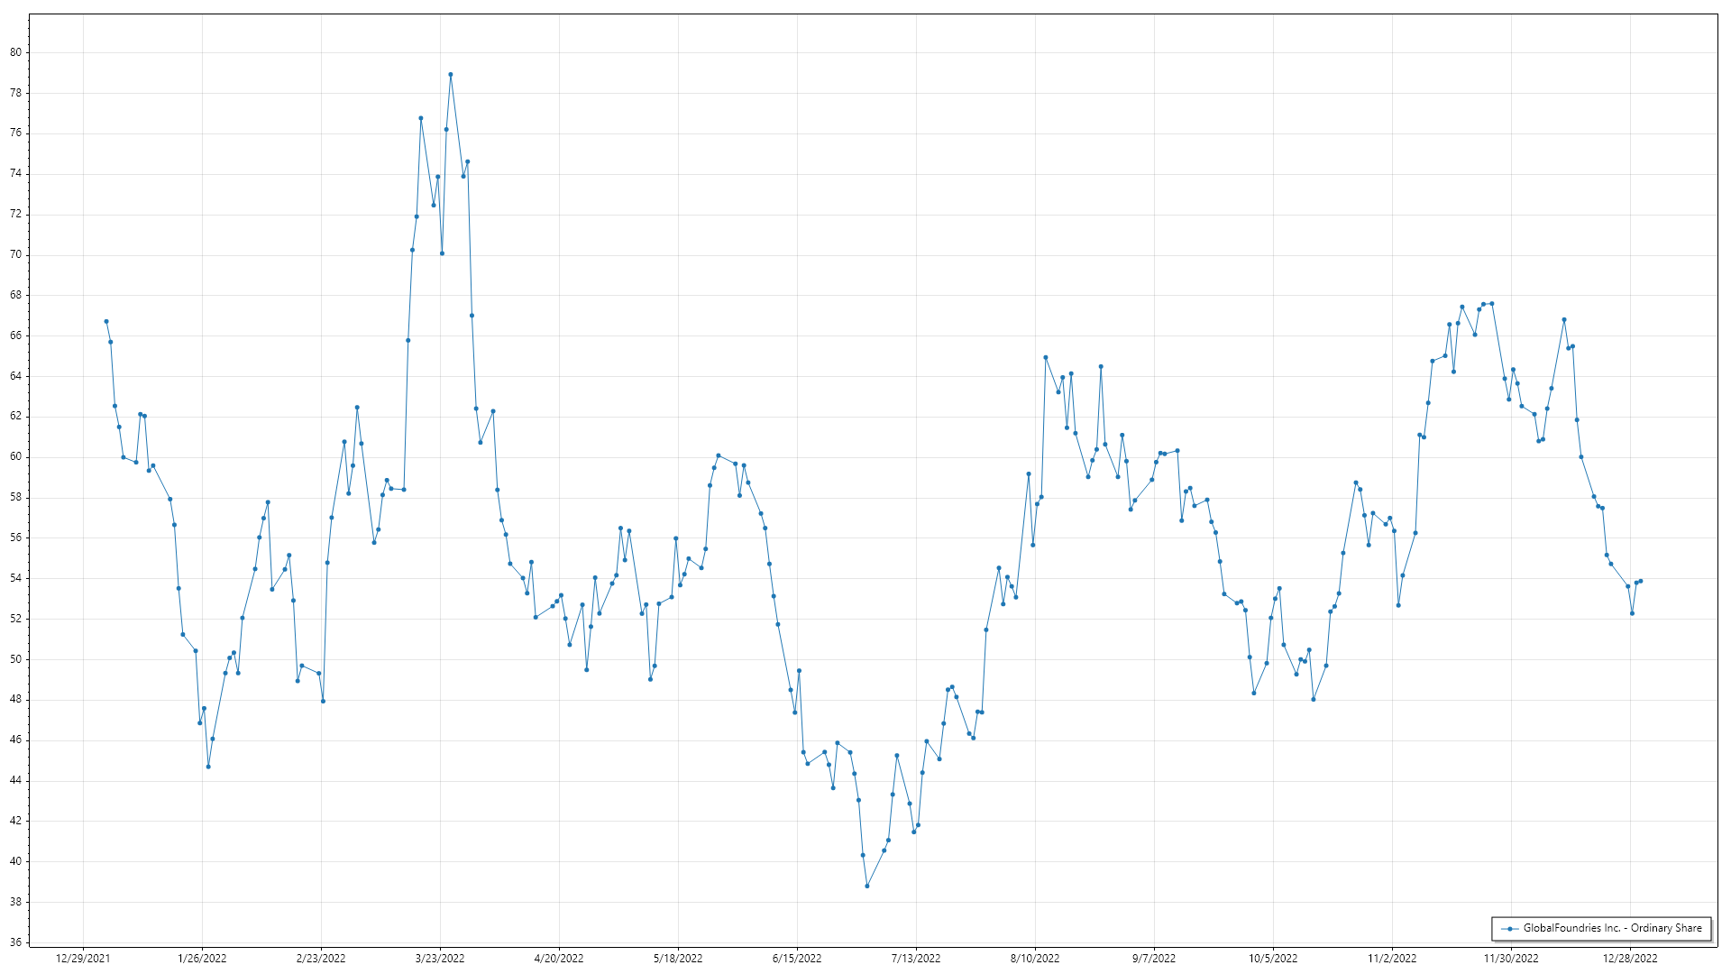Click the 11/30/2022 x-axis date label
The image size is (1731, 974).
[1511, 959]
